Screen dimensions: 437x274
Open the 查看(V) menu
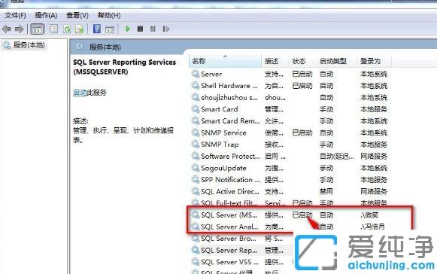(77, 15)
